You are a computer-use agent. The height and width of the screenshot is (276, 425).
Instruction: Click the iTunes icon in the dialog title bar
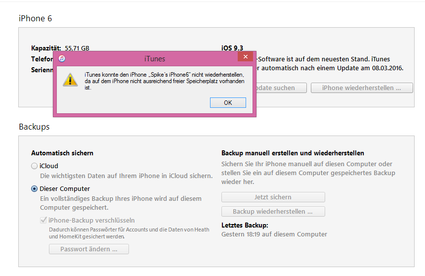[62, 58]
